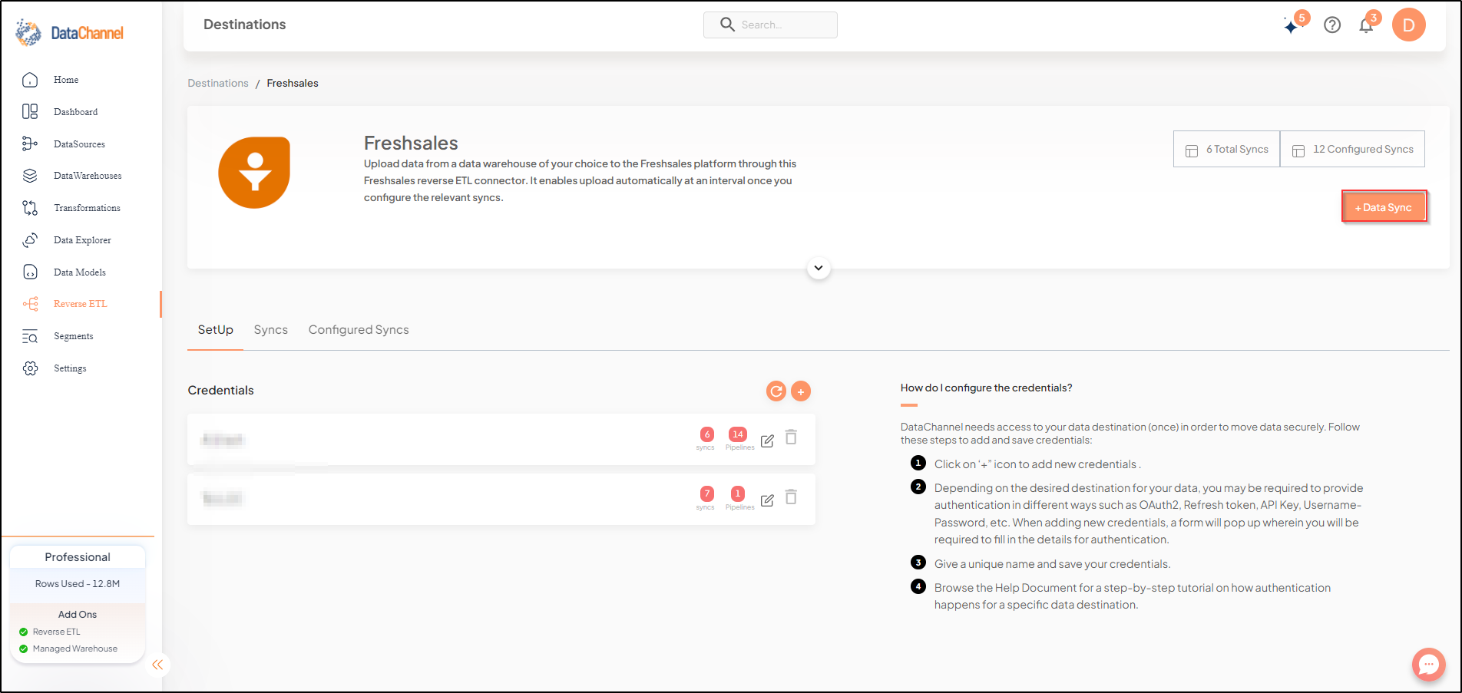The width and height of the screenshot is (1462, 693).
Task: Click the Reverse ETL icon
Action: point(30,304)
